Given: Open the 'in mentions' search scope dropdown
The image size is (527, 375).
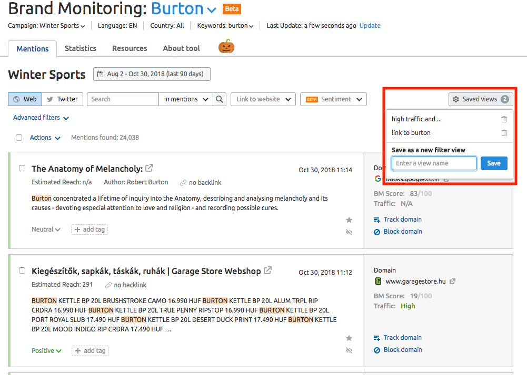Looking at the screenshot, I should coord(186,99).
